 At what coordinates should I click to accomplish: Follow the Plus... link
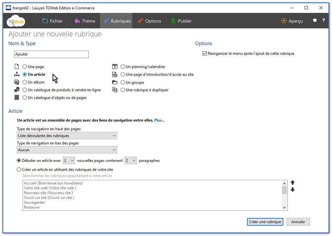pos(159,120)
